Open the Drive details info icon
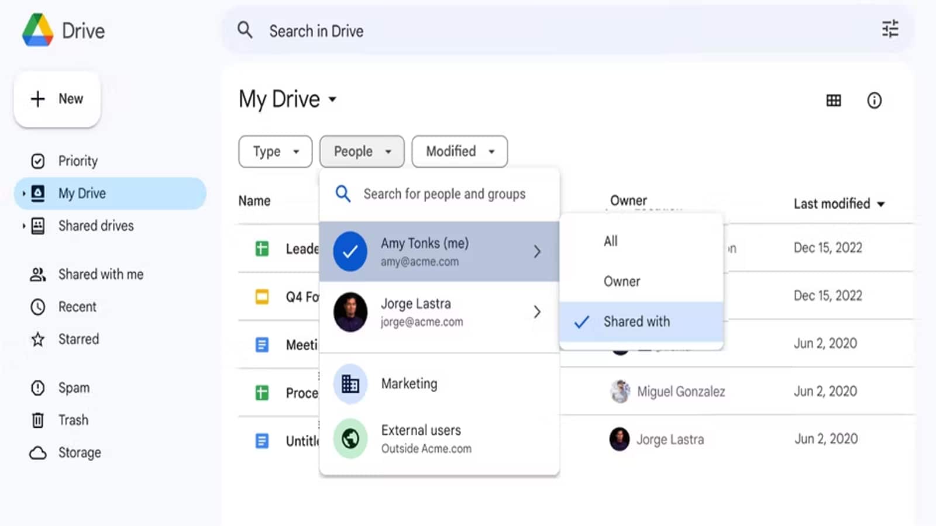Screen dimensions: 936x526 [x=874, y=101]
